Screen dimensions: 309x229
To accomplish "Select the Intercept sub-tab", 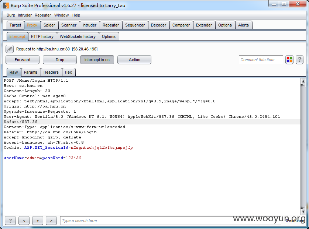I will (x=17, y=36).
